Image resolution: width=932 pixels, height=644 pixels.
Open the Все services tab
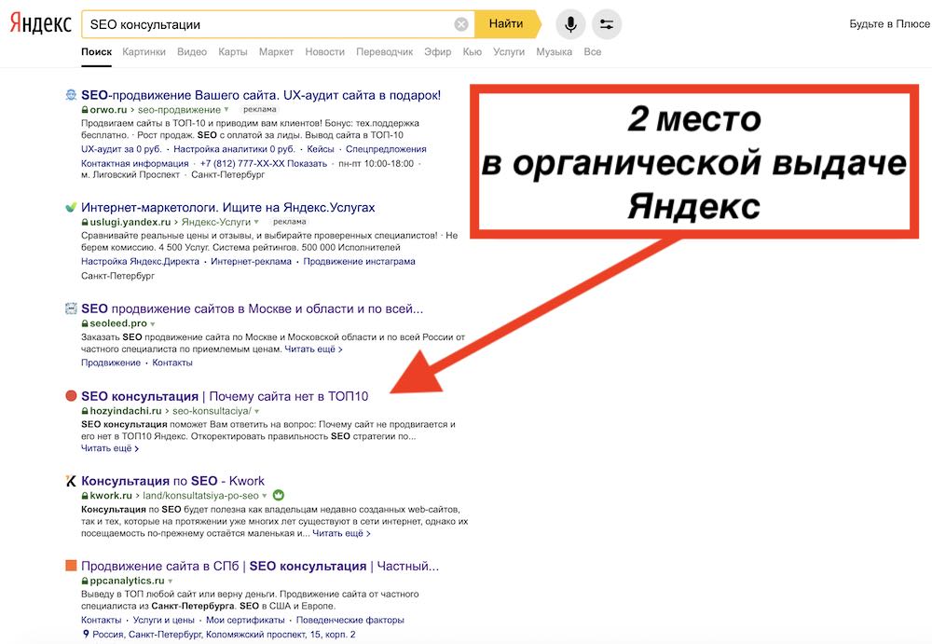tap(592, 52)
